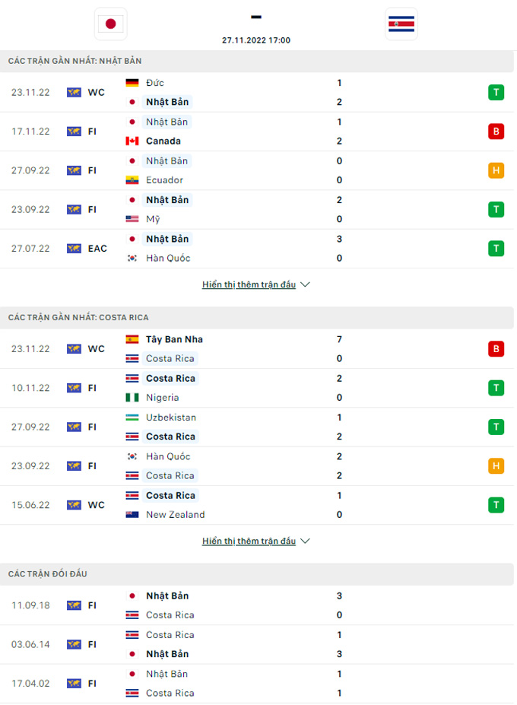This screenshot has width=517, height=705.
Task: Click the Costa Rica flag logo at top
Action: click(x=401, y=24)
